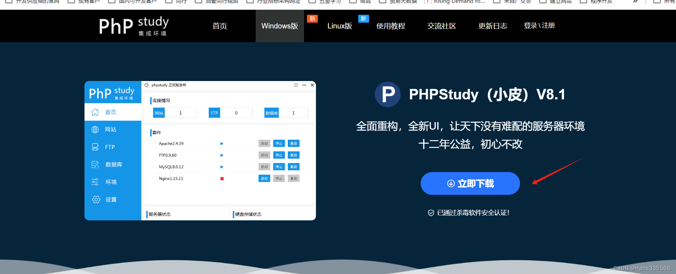The image size is (676, 274).
Task: Click the globe icon beside 网站 in sidebar
Action: point(95,130)
